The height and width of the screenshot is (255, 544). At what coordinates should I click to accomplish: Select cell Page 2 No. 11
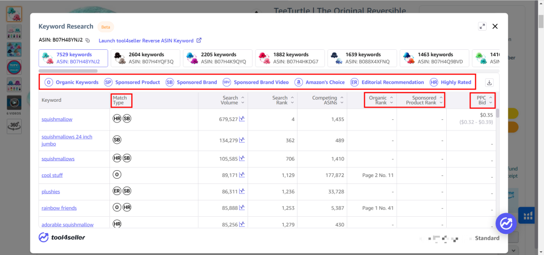(378, 175)
